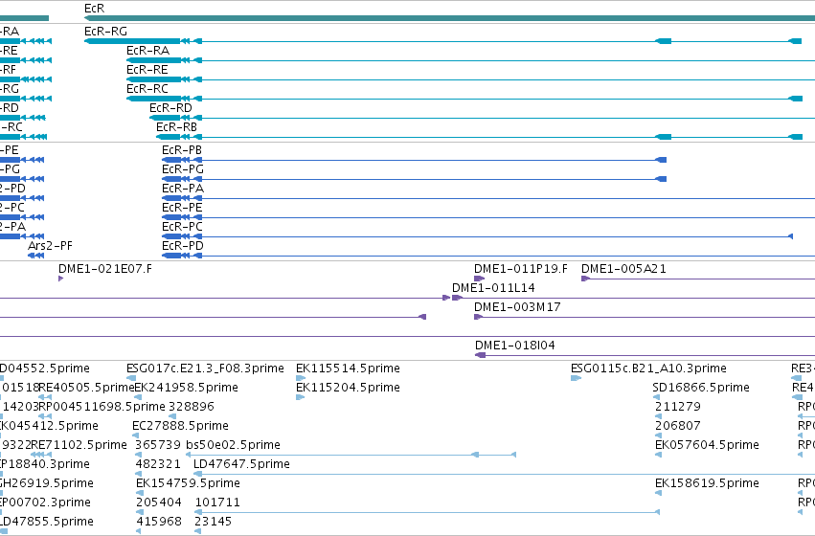The width and height of the screenshot is (815, 536).
Task: Click the teal EcR gene span bar
Action: pyautogui.click(x=449, y=19)
